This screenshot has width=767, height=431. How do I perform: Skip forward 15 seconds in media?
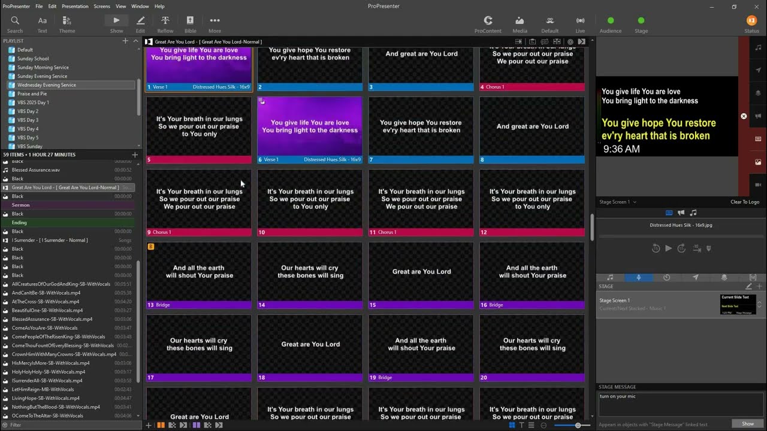[x=681, y=248]
